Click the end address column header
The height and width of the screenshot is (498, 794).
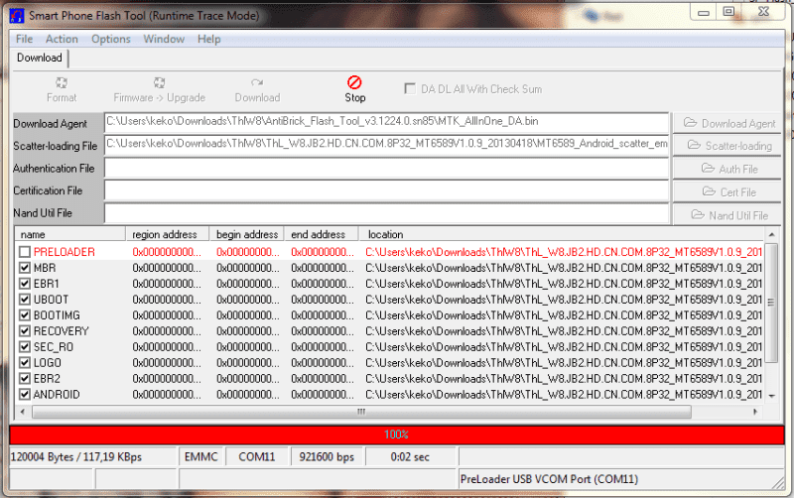[321, 234]
